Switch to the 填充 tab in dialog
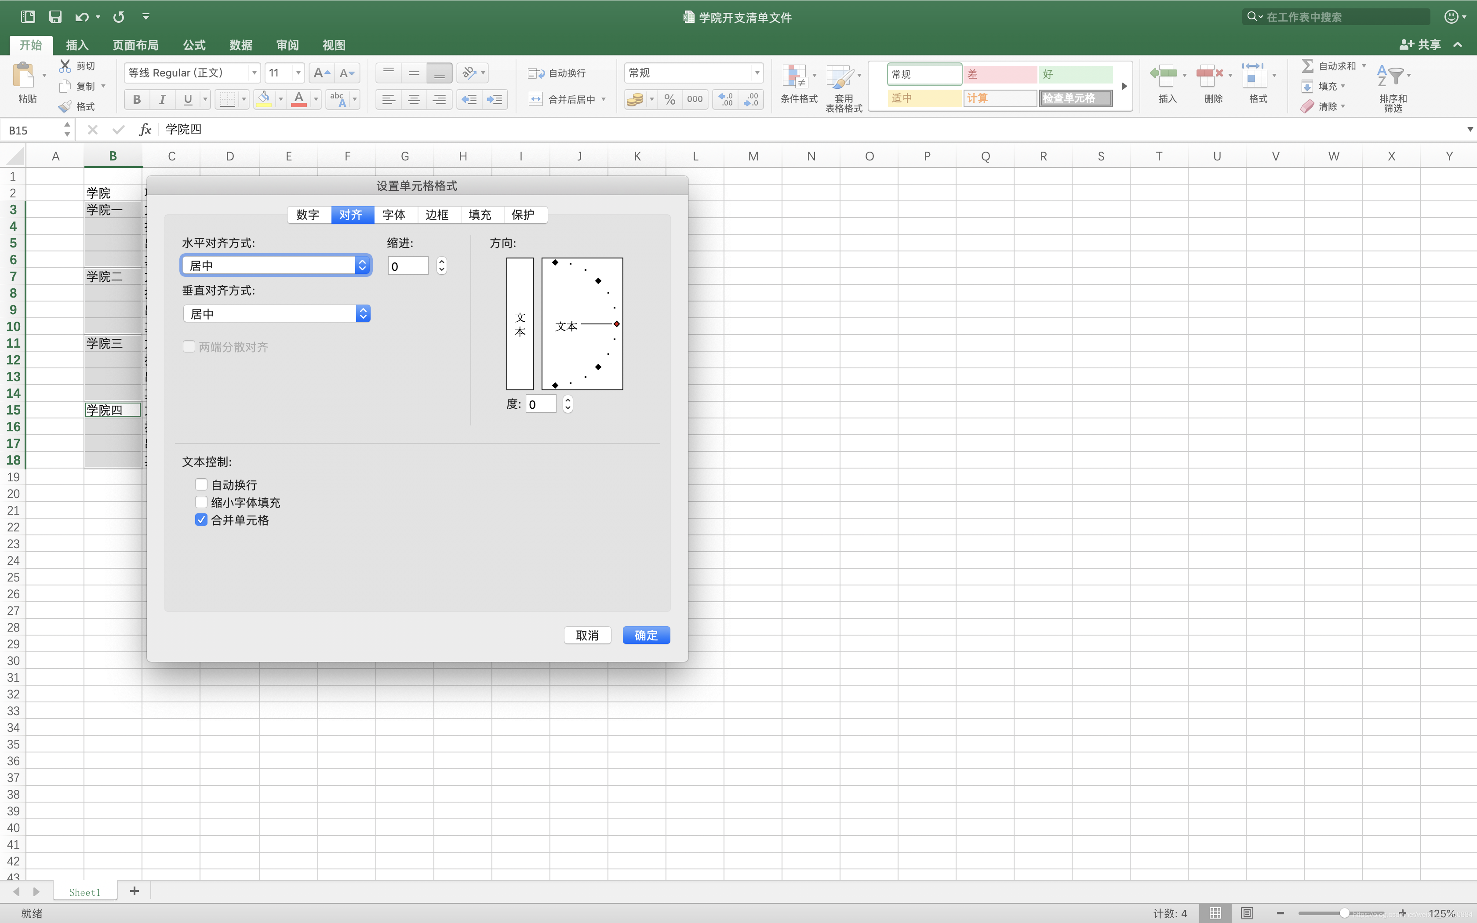 point(480,215)
